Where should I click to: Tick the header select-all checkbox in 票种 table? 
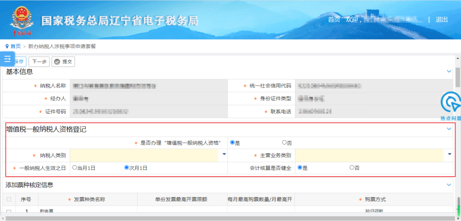click(x=9, y=199)
